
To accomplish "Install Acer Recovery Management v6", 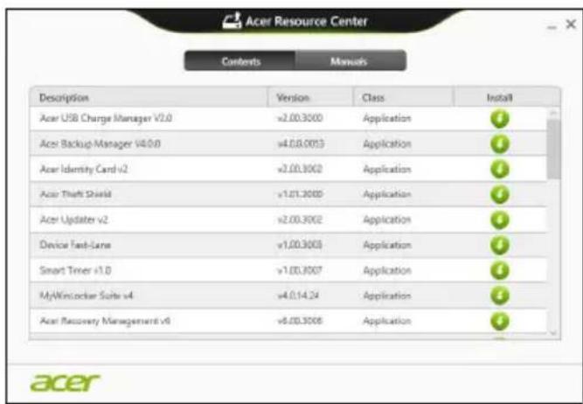I will [x=500, y=321].
